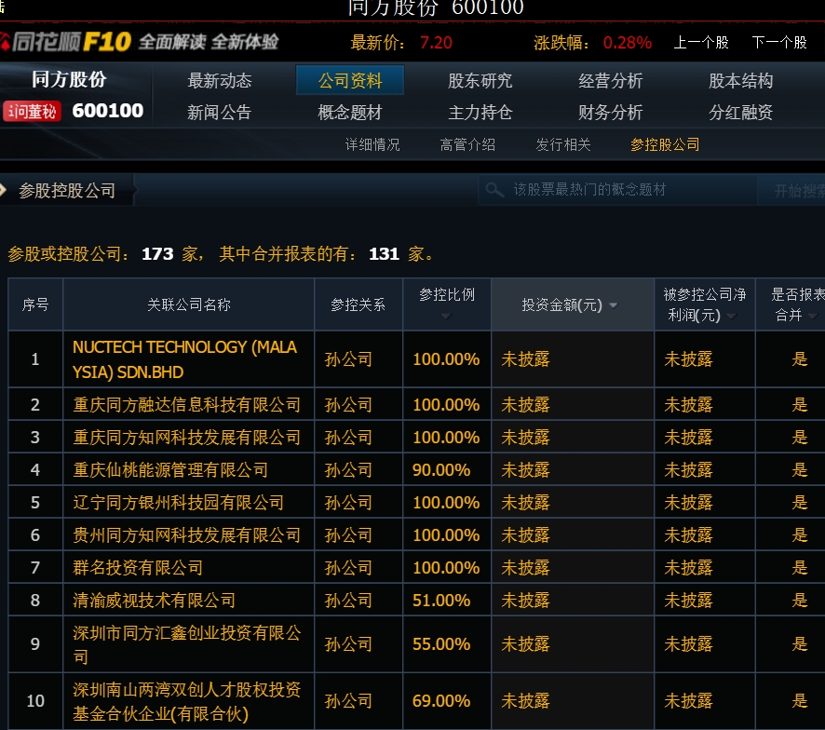The height and width of the screenshot is (730, 825).
Task: Click 清渝威视技术有限公司
Action: (x=155, y=601)
